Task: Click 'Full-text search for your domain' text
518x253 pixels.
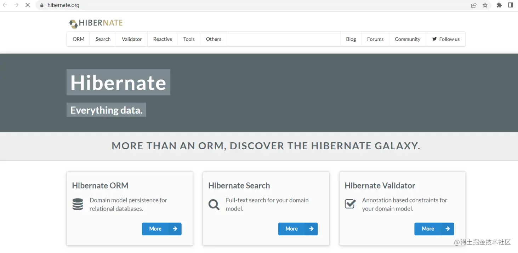Action: click(x=267, y=204)
